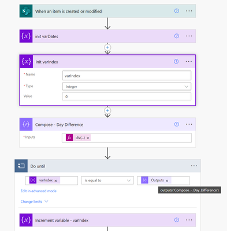The height and width of the screenshot is (231, 227).
Task: Remove the Outputs token from condition
Action: (x=167, y=181)
